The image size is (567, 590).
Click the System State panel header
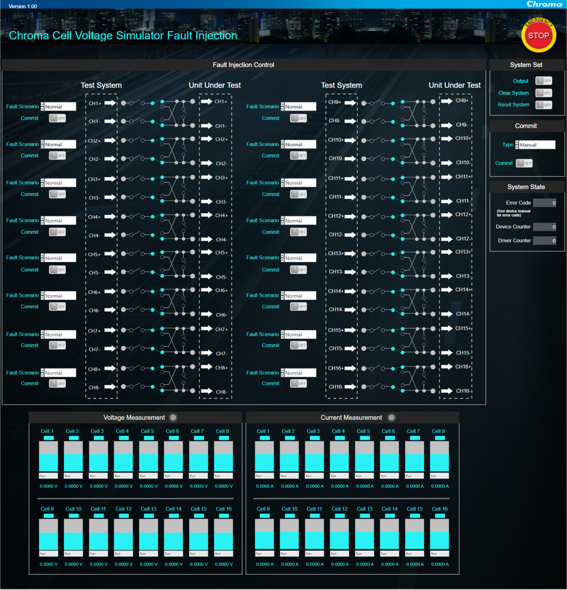coord(526,187)
